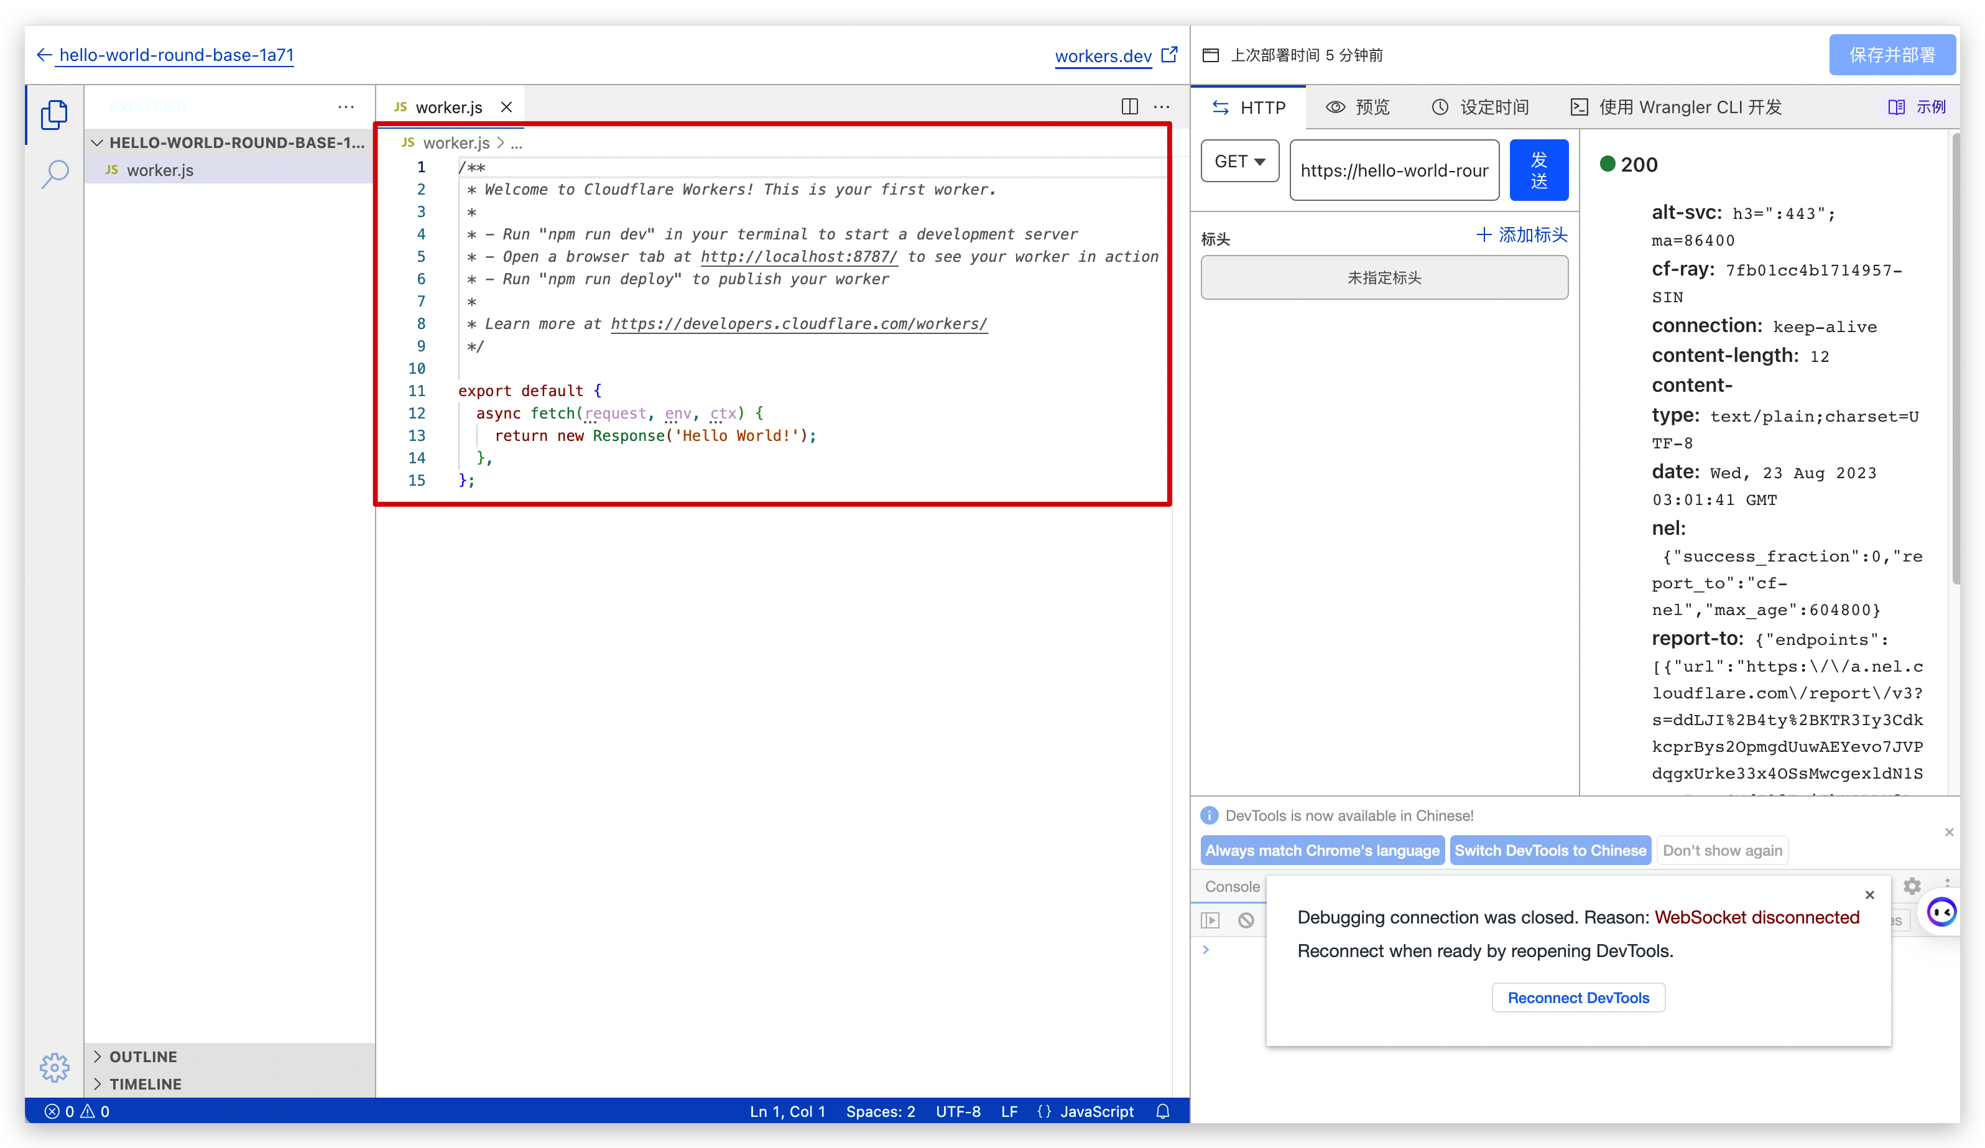Click the UTF-8 encoding status
The image size is (1985, 1148).
click(958, 1111)
